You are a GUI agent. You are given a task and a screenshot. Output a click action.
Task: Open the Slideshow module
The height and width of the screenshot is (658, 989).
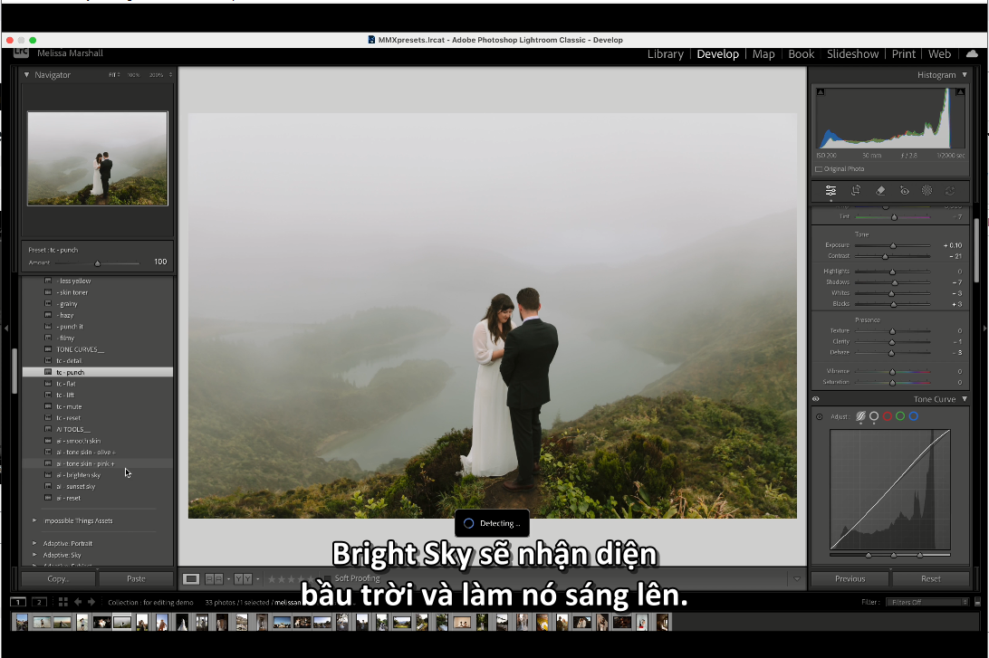[852, 54]
